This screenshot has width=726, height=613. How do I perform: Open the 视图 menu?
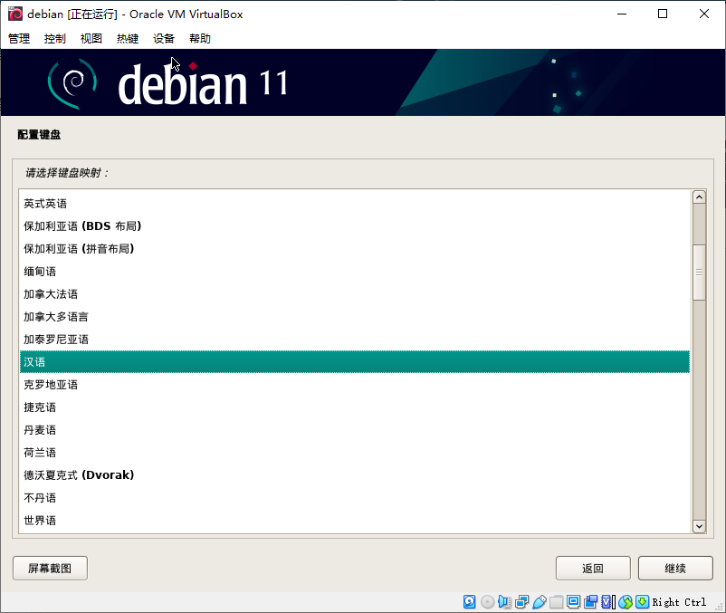[91, 38]
